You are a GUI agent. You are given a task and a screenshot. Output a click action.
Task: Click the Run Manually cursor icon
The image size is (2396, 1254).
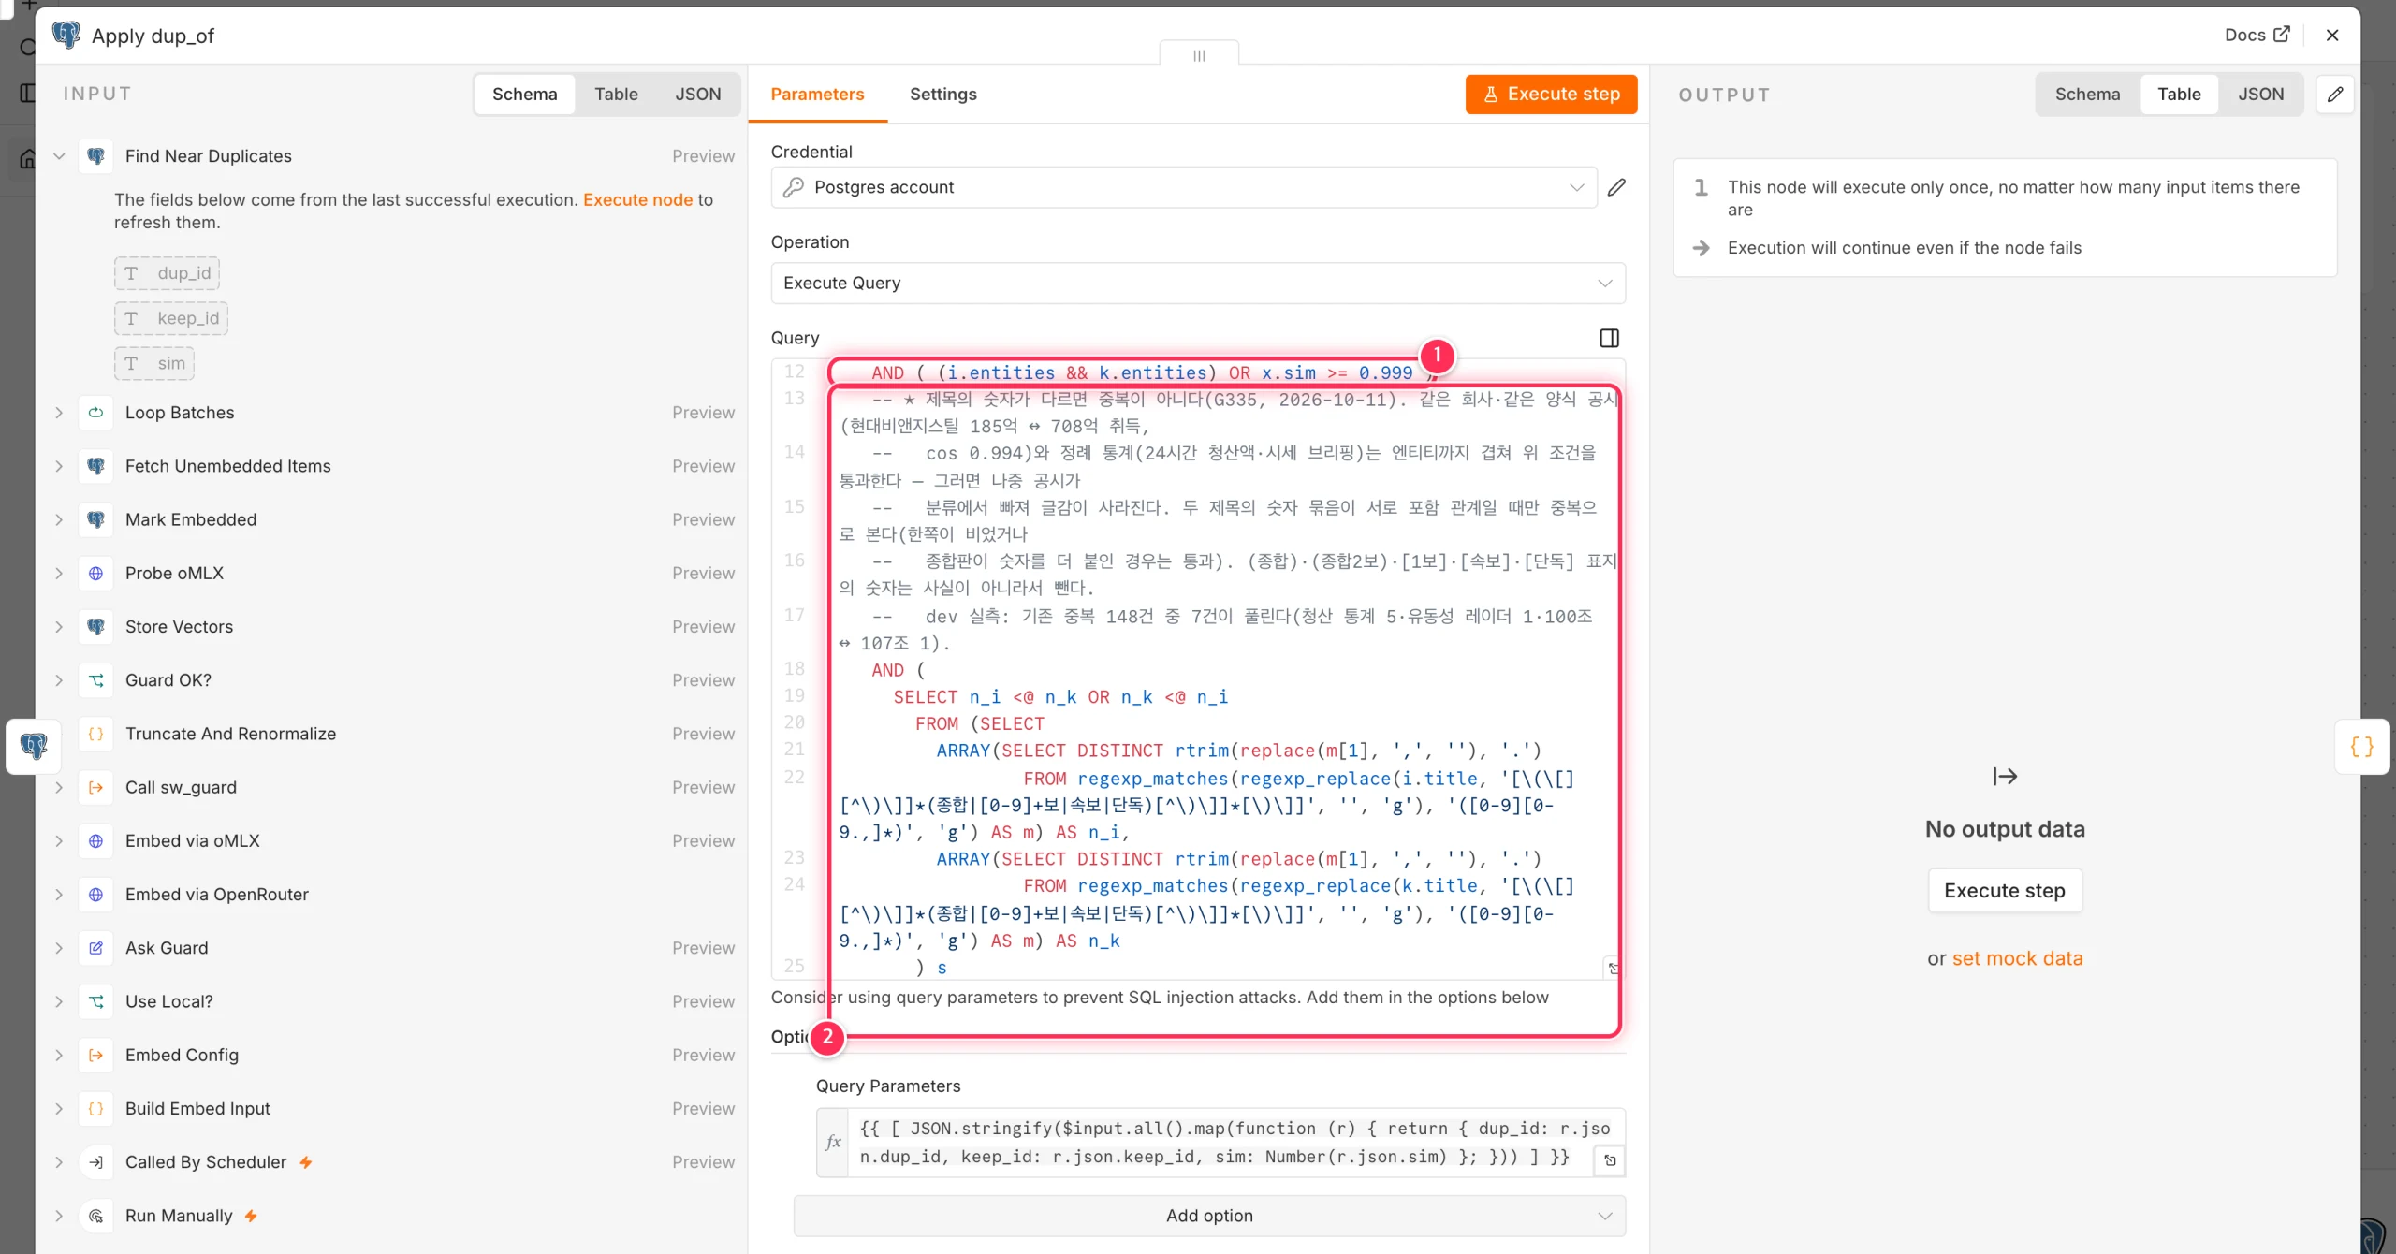(95, 1216)
